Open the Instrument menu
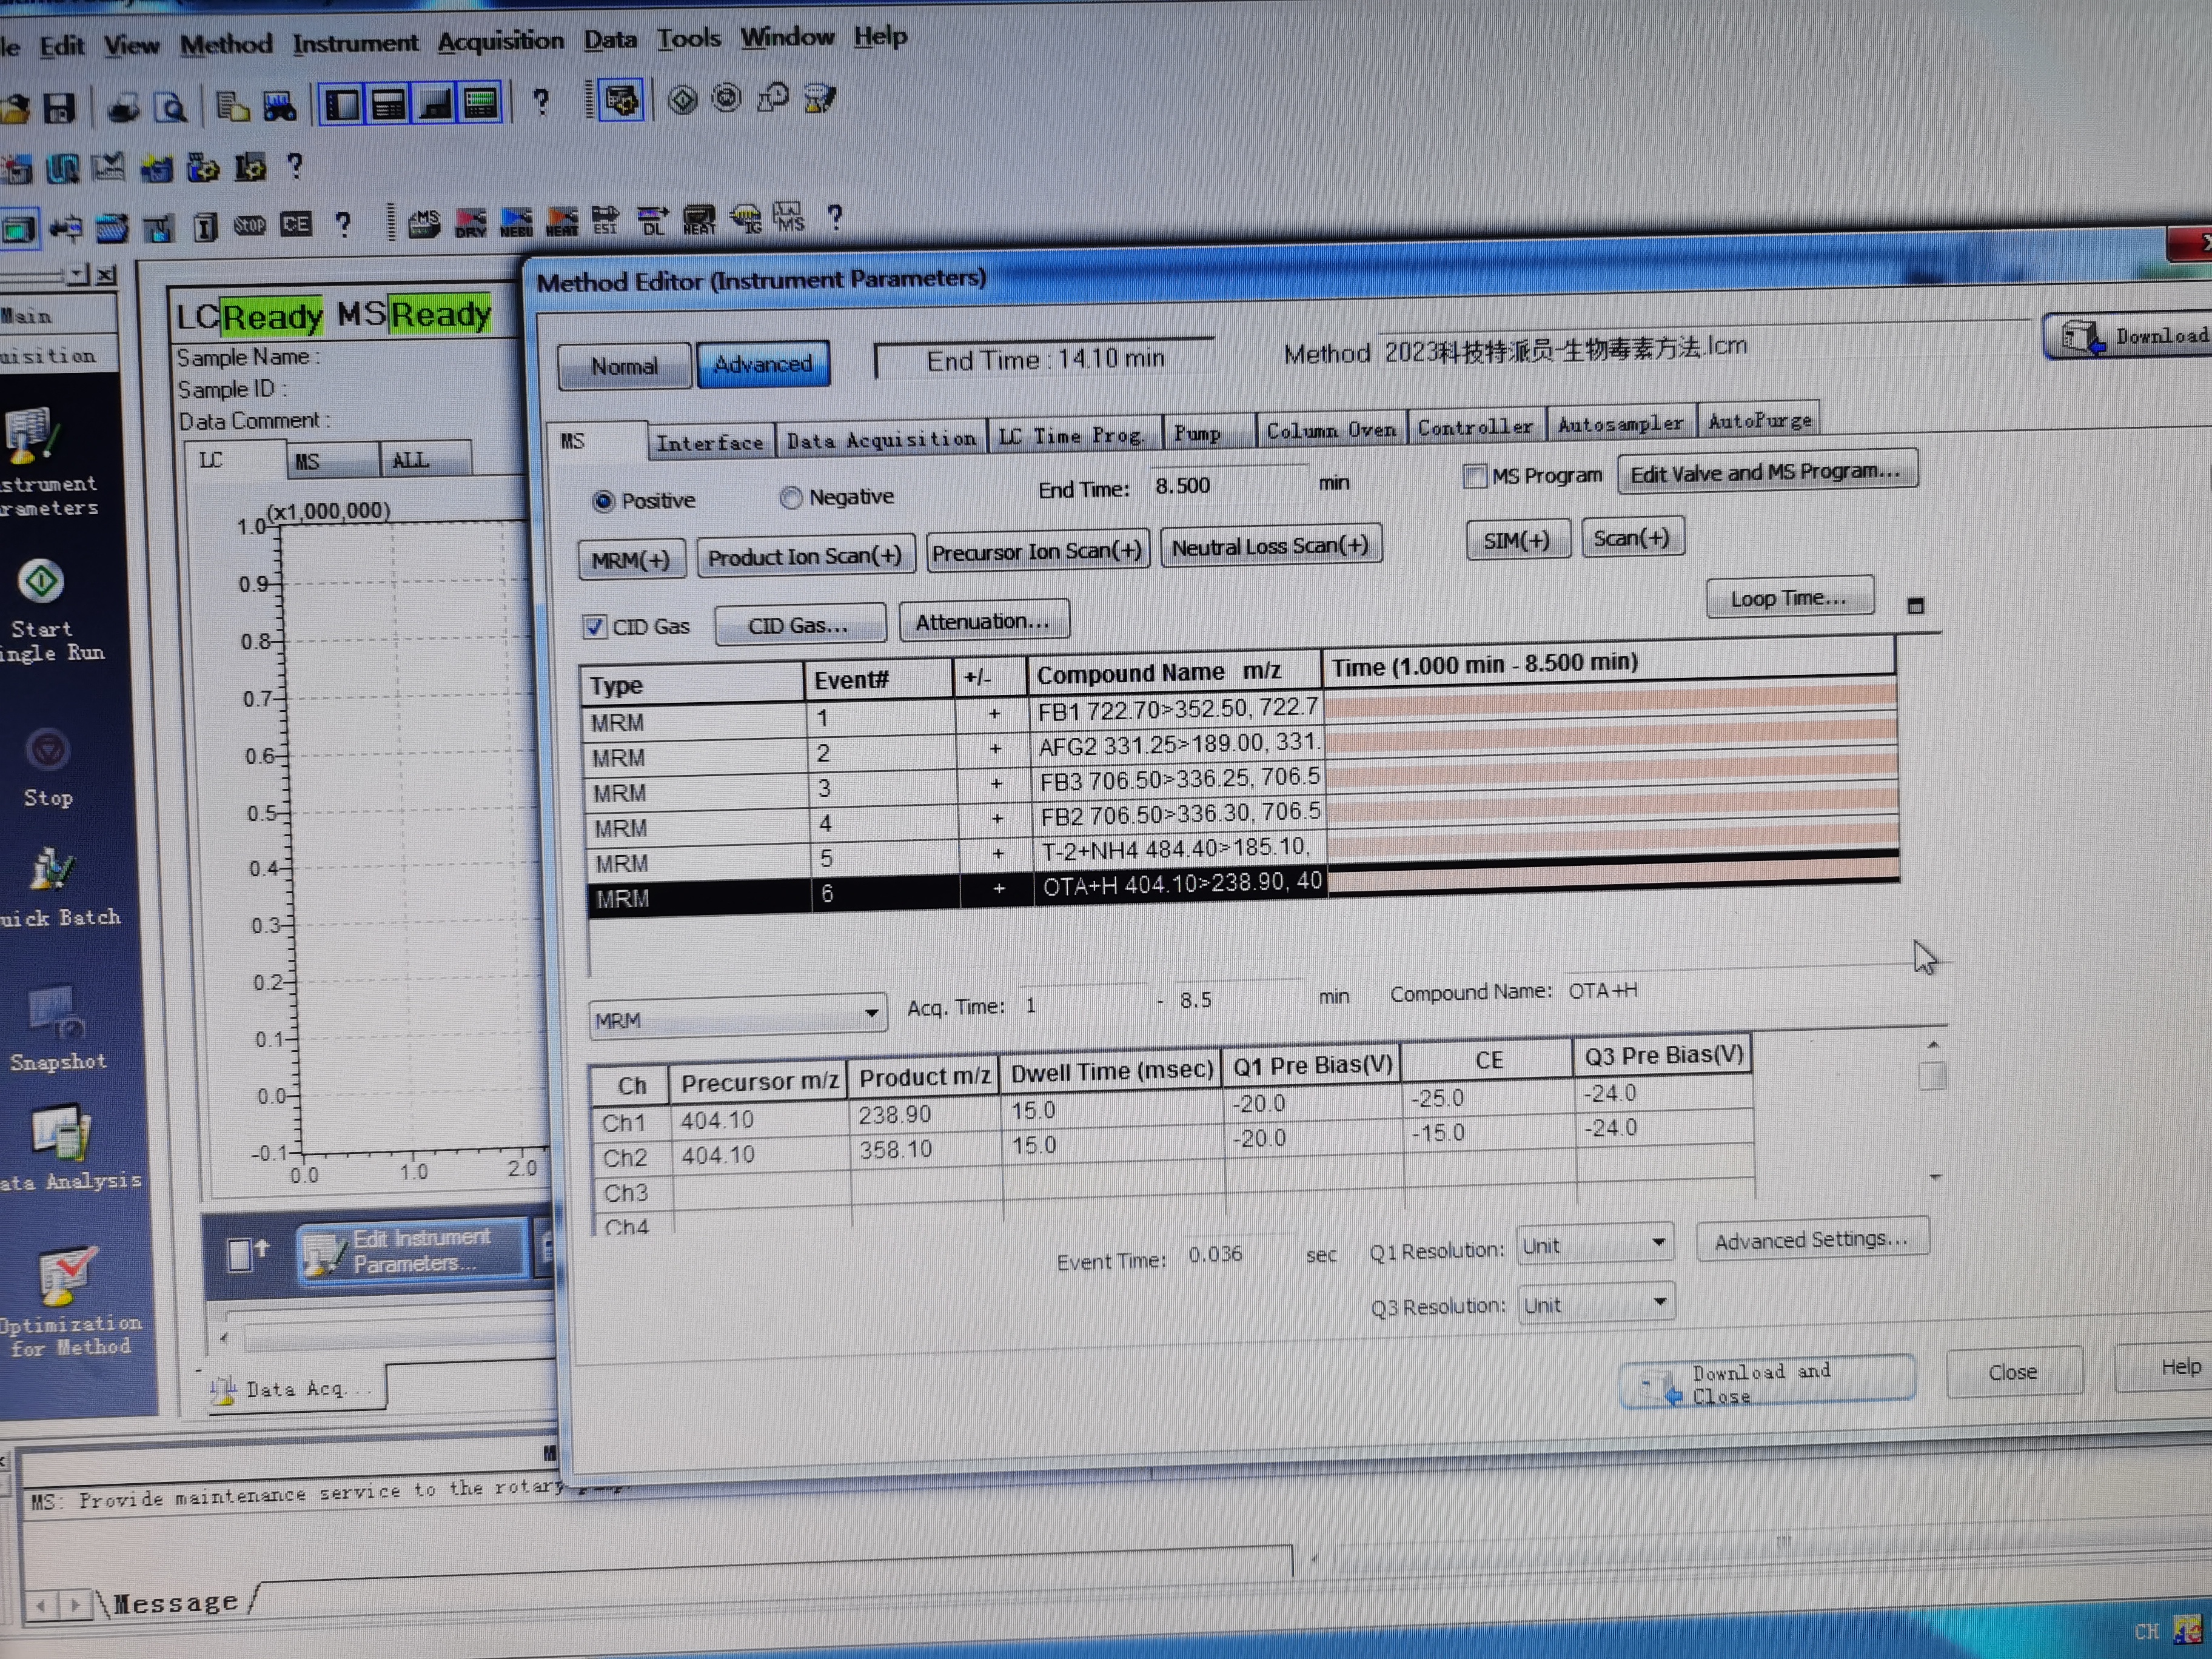This screenshot has width=2212, height=1659. pyautogui.click(x=355, y=43)
